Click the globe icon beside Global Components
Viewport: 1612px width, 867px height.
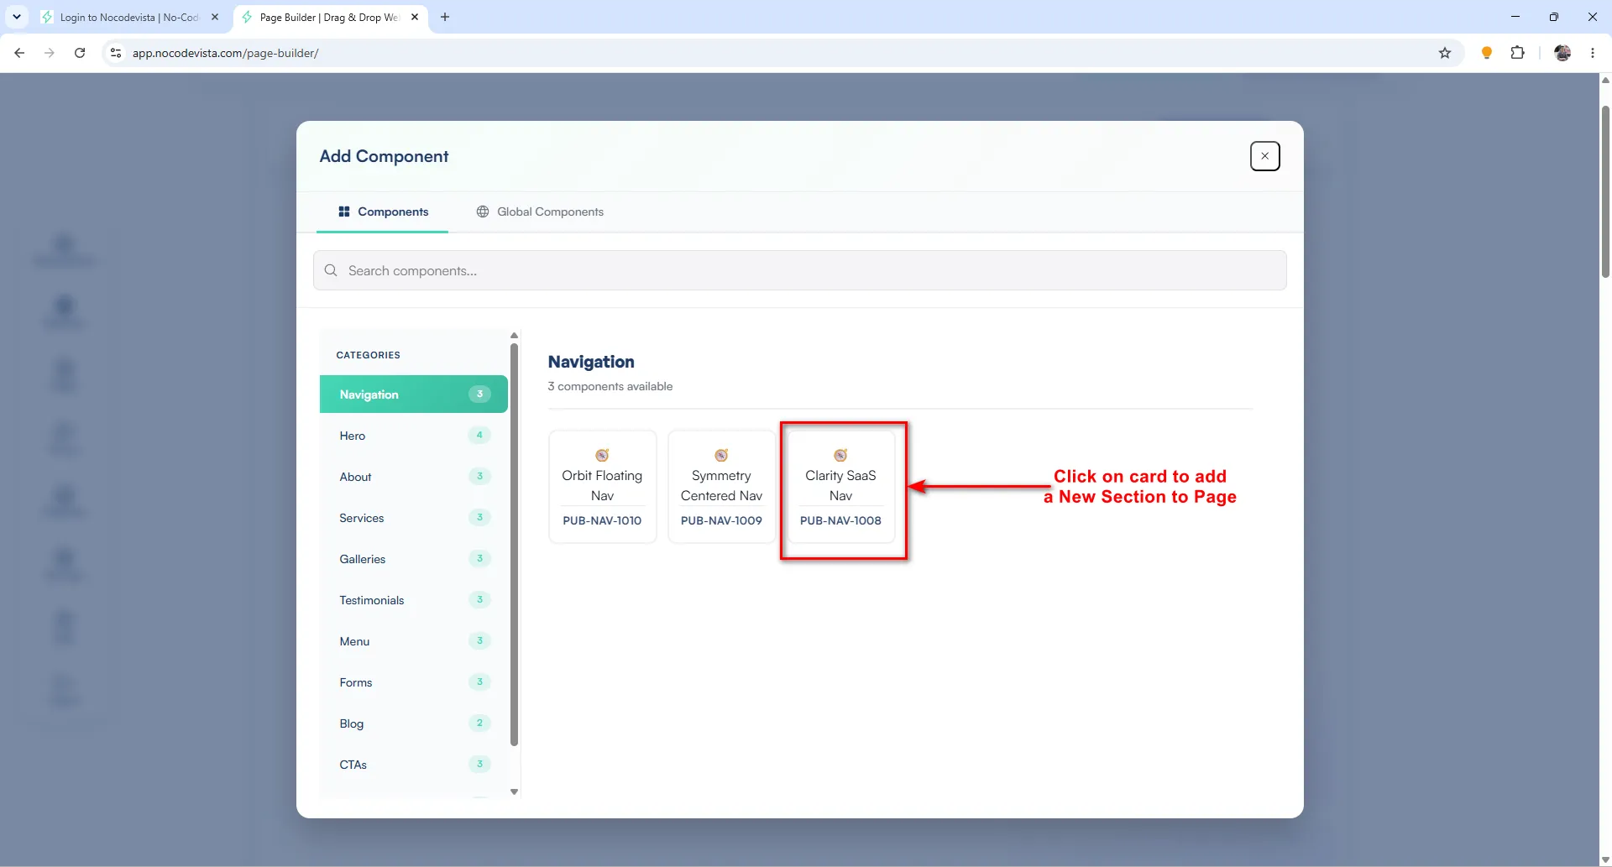pos(483,212)
